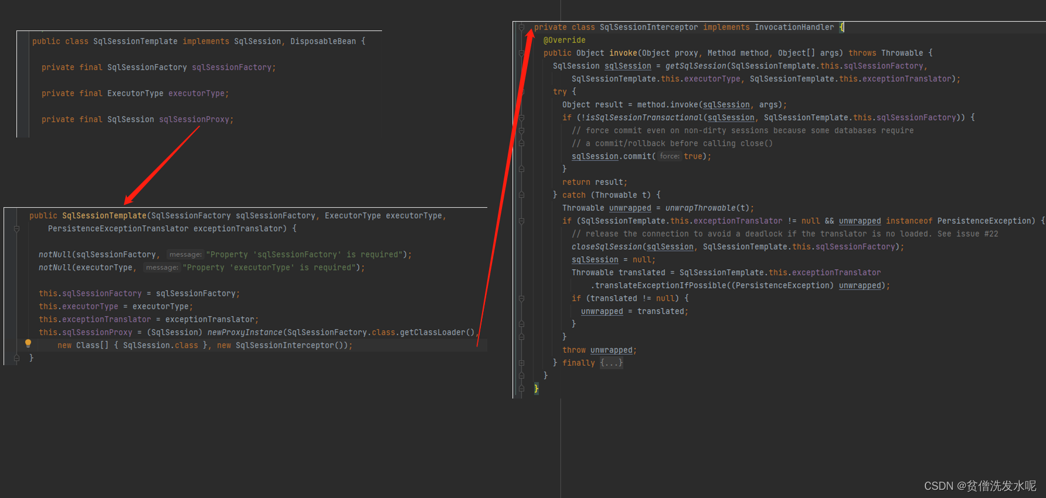Click the yellow lightbulb intention icon
This screenshot has width=1046, height=498.
click(27, 344)
